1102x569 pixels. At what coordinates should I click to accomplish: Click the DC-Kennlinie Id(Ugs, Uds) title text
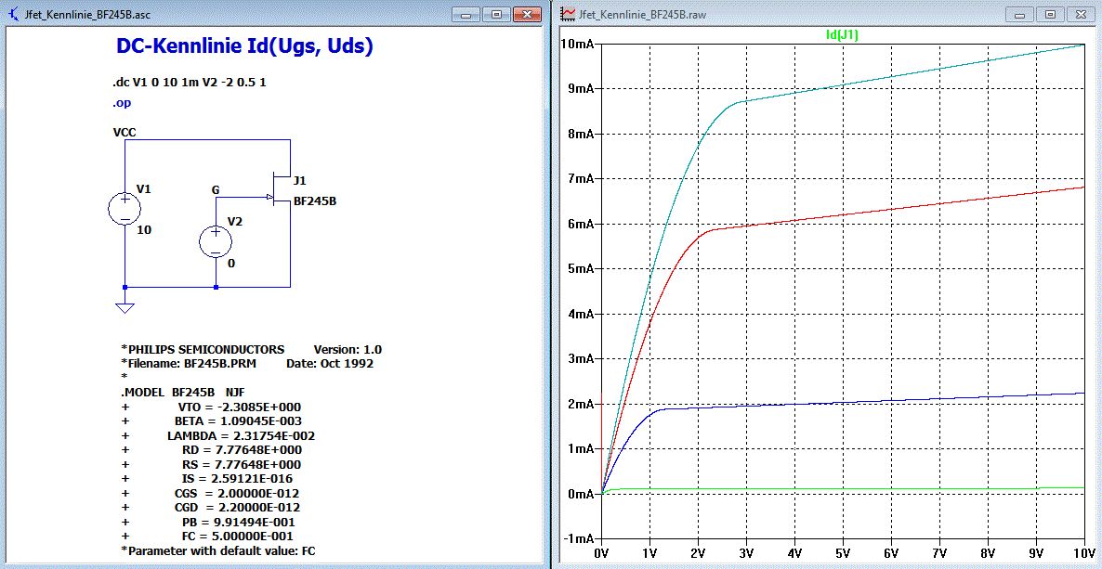click(244, 46)
